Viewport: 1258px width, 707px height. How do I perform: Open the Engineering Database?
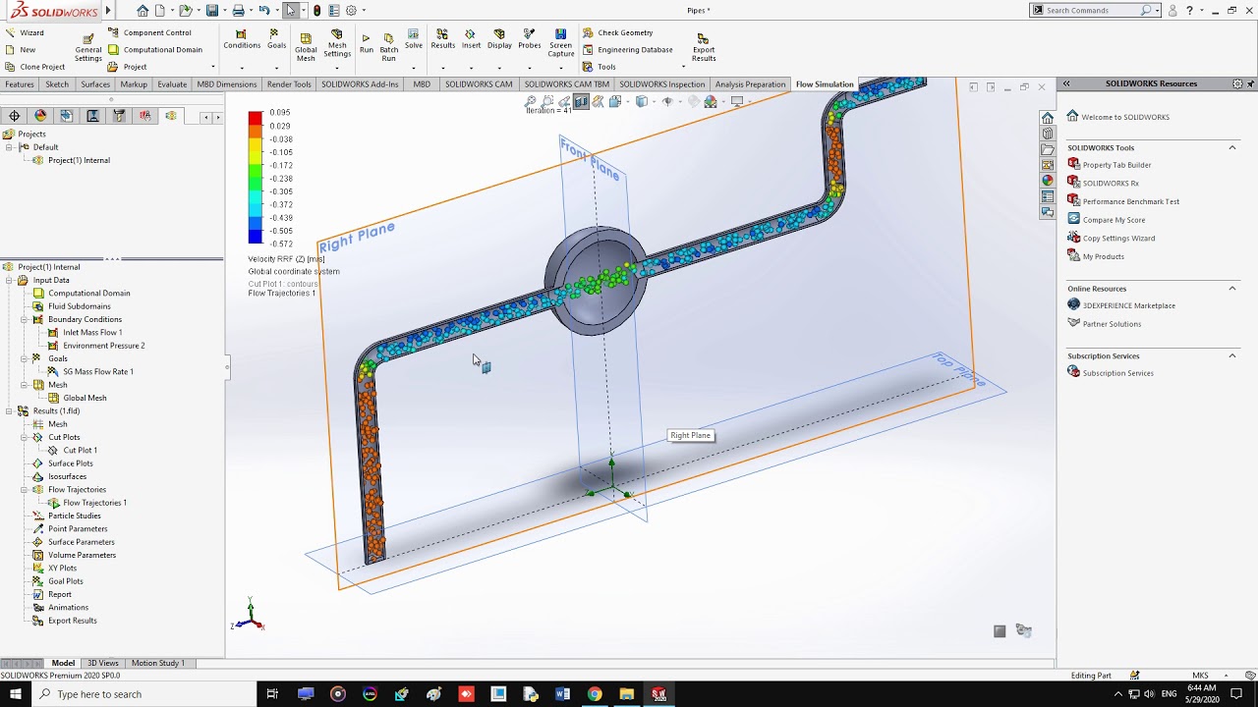(627, 49)
